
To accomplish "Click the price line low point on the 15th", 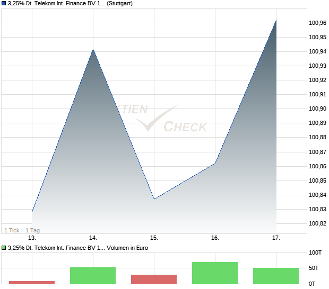I will click(154, 199).
